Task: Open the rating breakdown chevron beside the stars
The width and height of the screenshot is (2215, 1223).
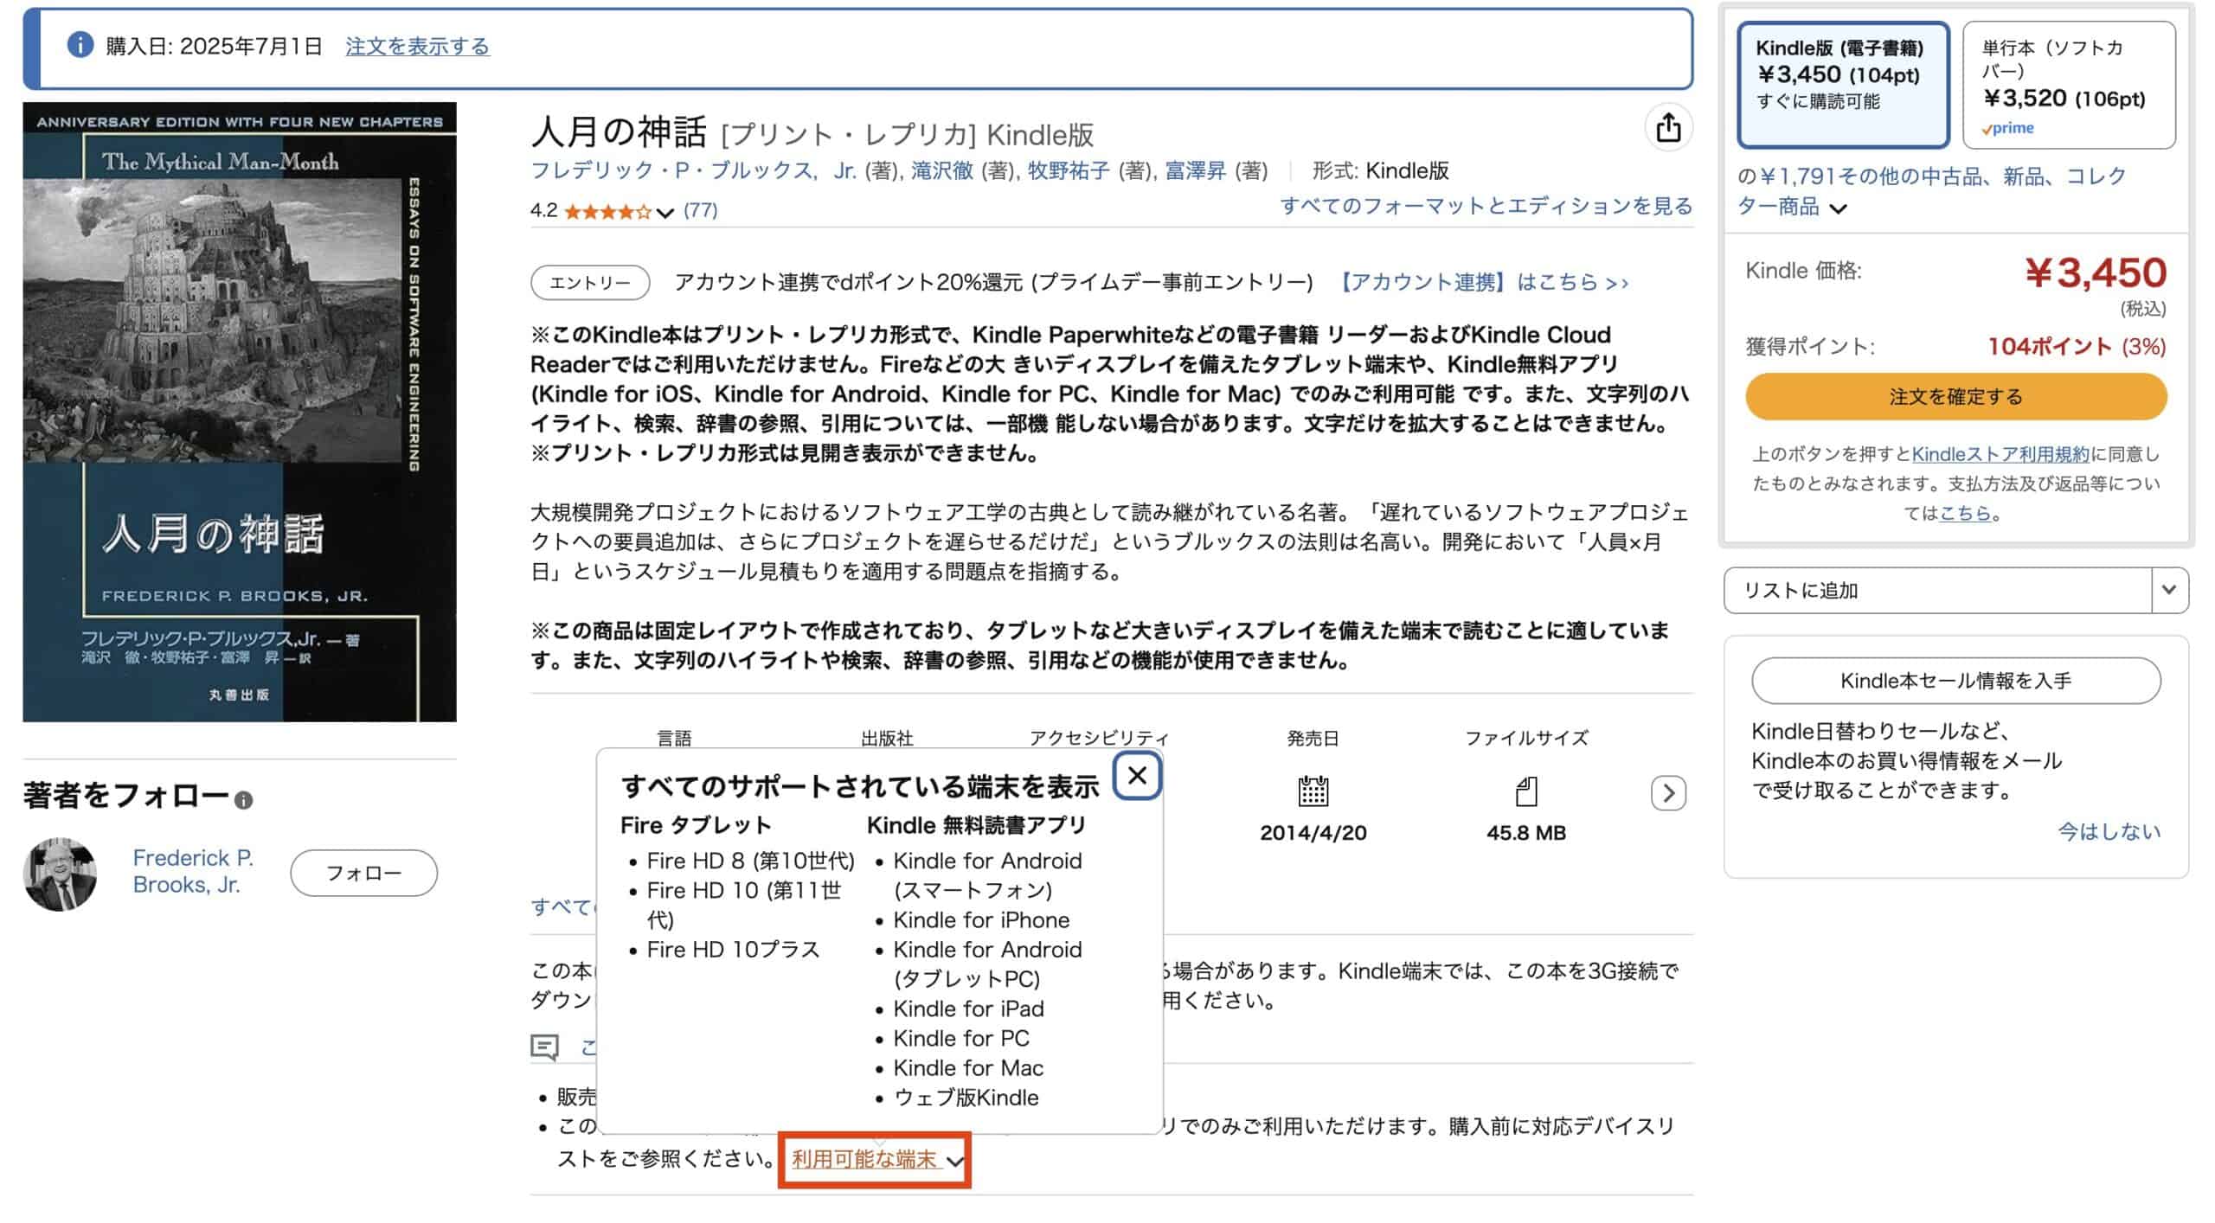Action: [664, 212]
